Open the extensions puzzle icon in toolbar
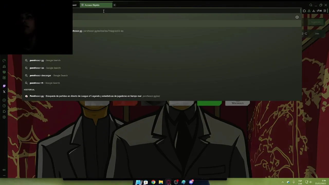 pyautogui.click(x=304, y=11)
